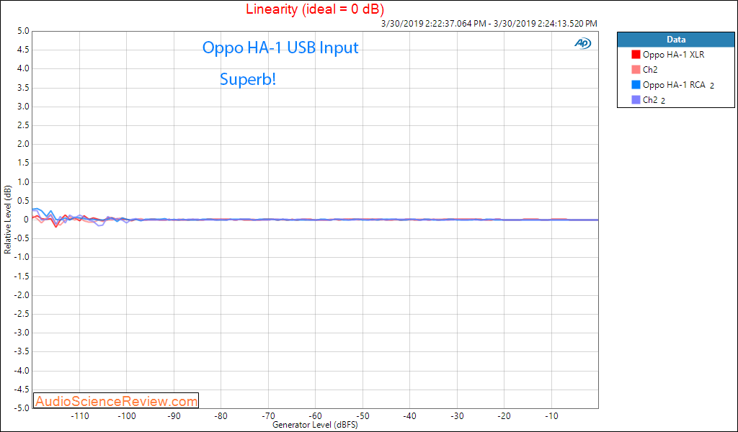
Task: Click the -1.5 value on the vertical axis
Action: tap(22, 276)
